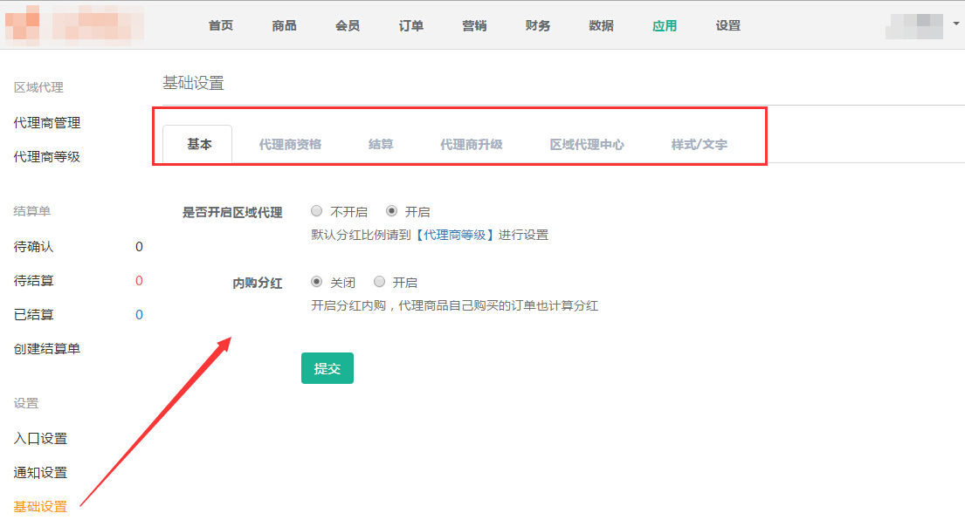Select the 样式/文字 tab
The width and height of the screenshot is (965, 520).
tap(699, 145)
